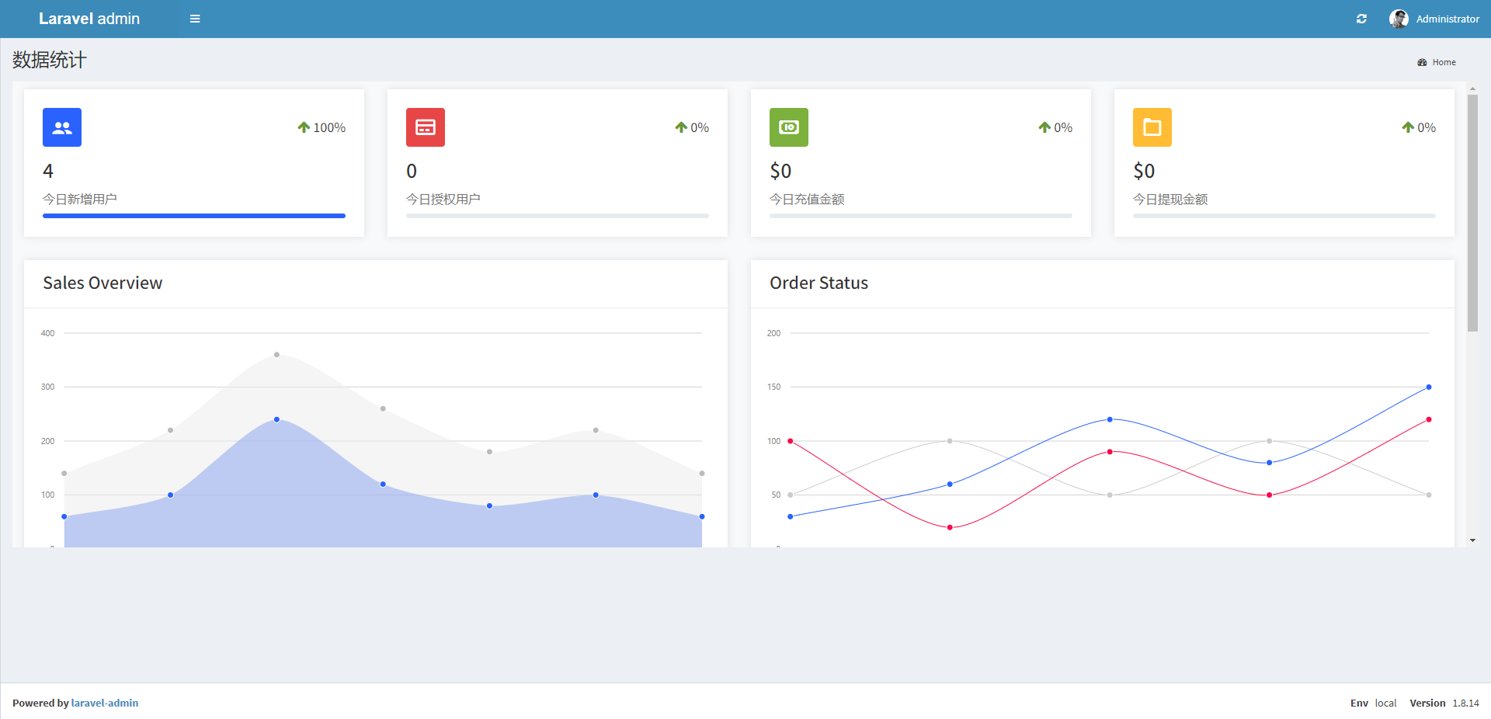The image size is (1491, 719).
Task: Click the yellow withdrawal folder icon
Action: (x=1152, y=127)
